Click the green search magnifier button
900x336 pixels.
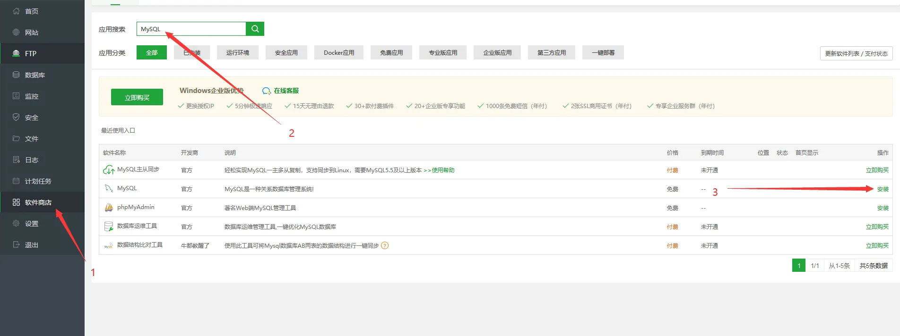point(255,29)
